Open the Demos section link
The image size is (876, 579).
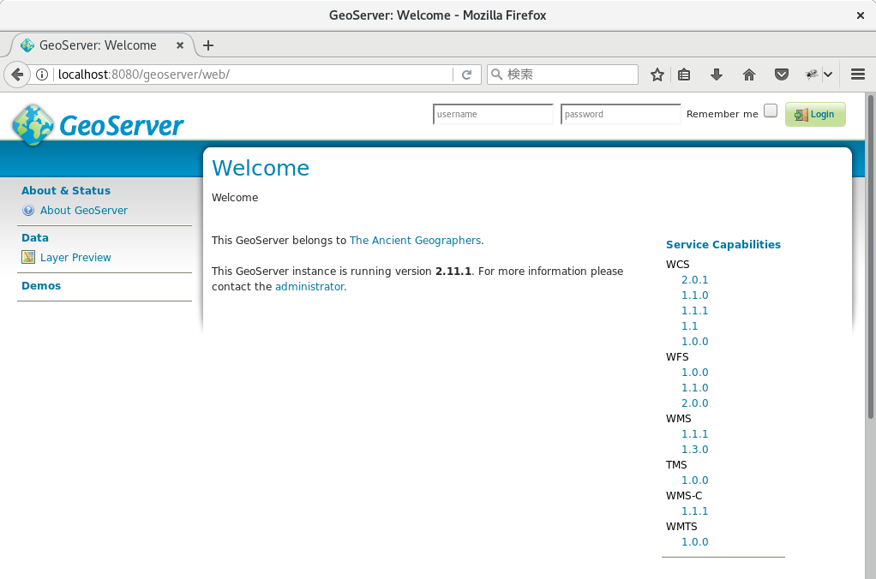pyautogui.click(x=41, y=286)
